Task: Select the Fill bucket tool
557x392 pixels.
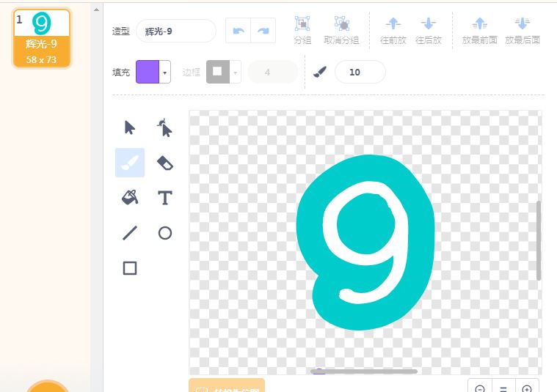Action: coord(130,198)
